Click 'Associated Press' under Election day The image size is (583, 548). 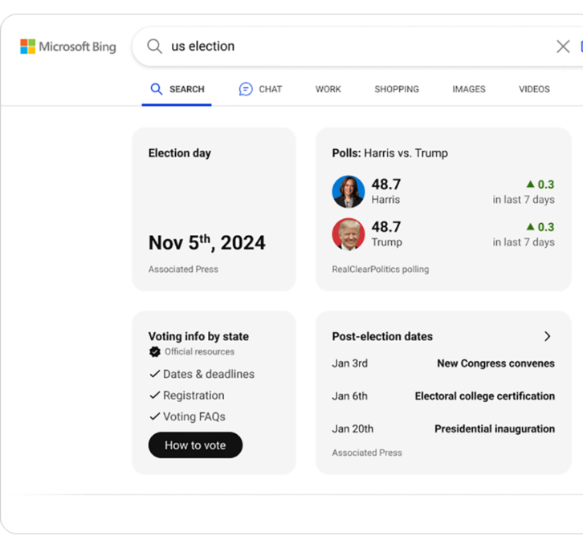183,270
